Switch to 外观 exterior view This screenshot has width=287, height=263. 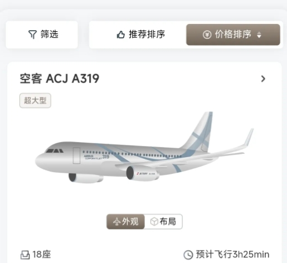point(125,222)
